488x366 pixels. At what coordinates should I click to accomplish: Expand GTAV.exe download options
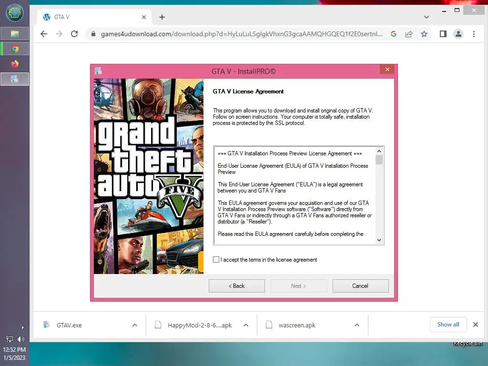(135, 325)
